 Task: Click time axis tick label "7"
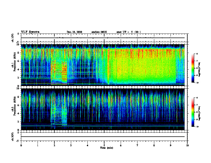137,145
